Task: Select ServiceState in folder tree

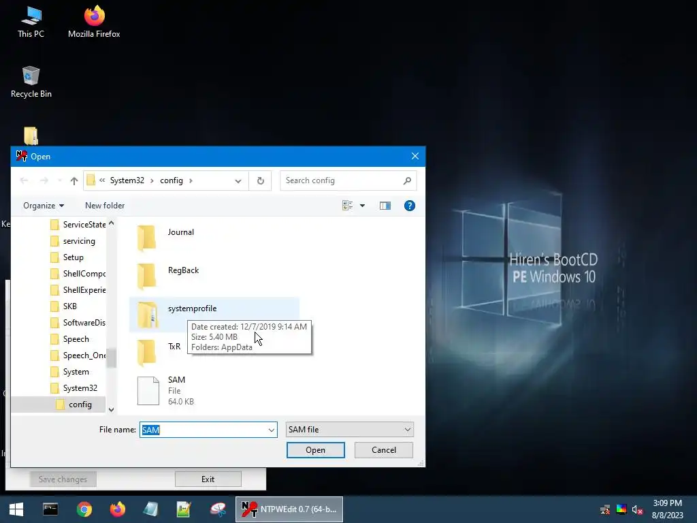Action: click(78, 225)
